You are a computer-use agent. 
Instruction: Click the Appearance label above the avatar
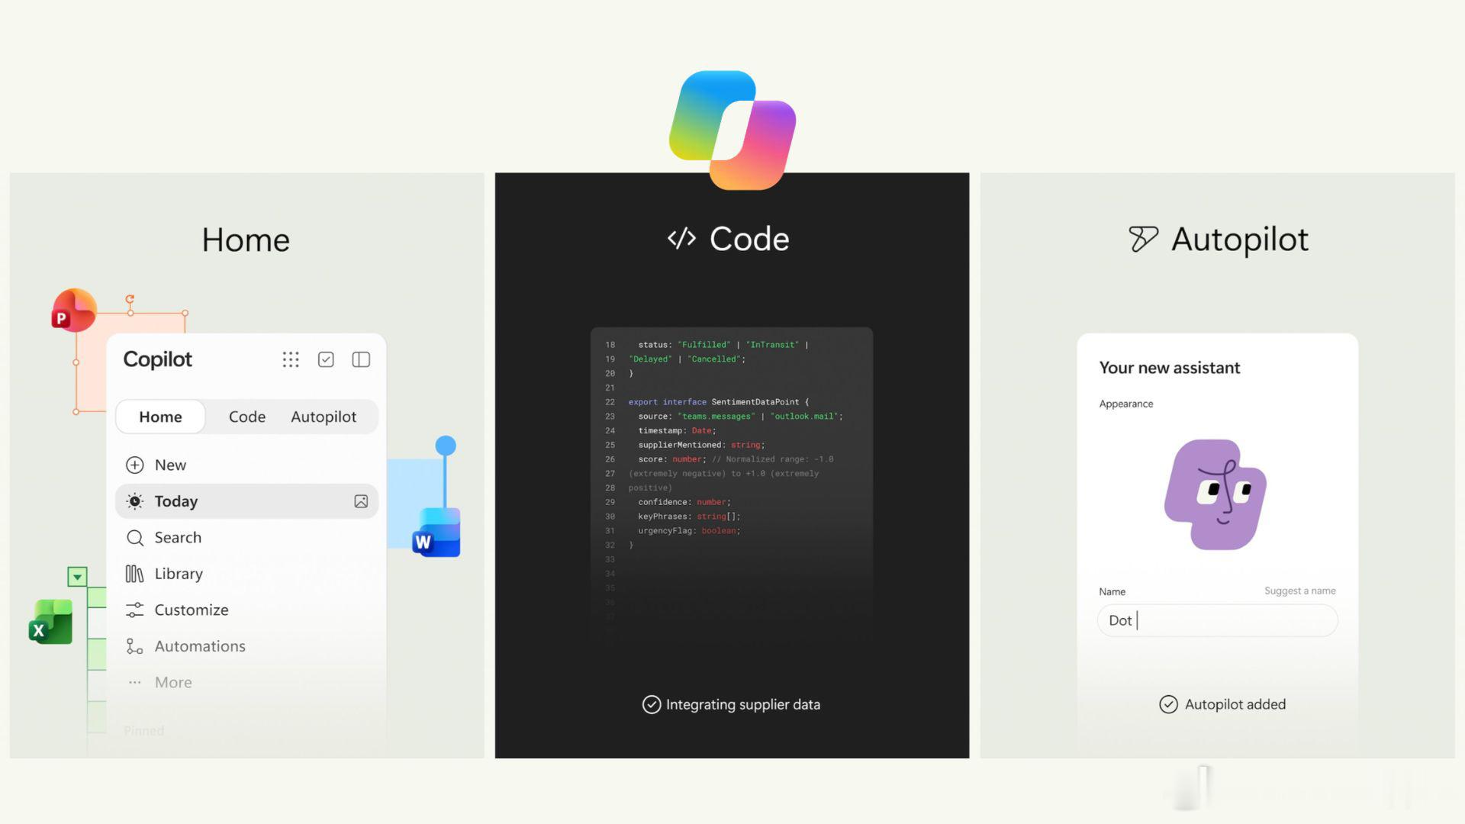click(x=1125, y=404)
